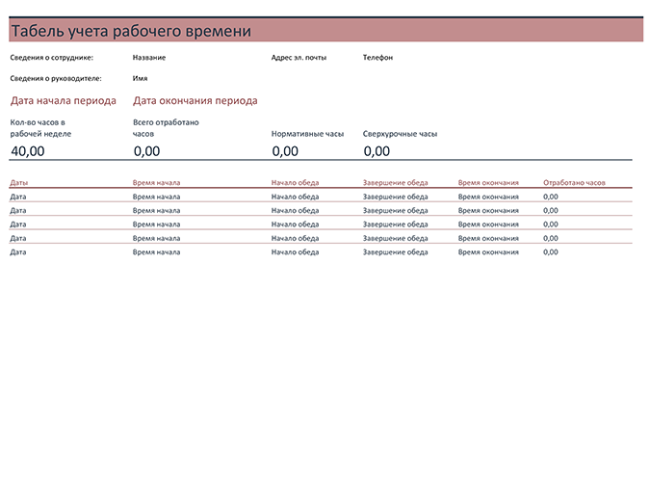Click the red "Начало обеда" column header

[x=296, y=182]
